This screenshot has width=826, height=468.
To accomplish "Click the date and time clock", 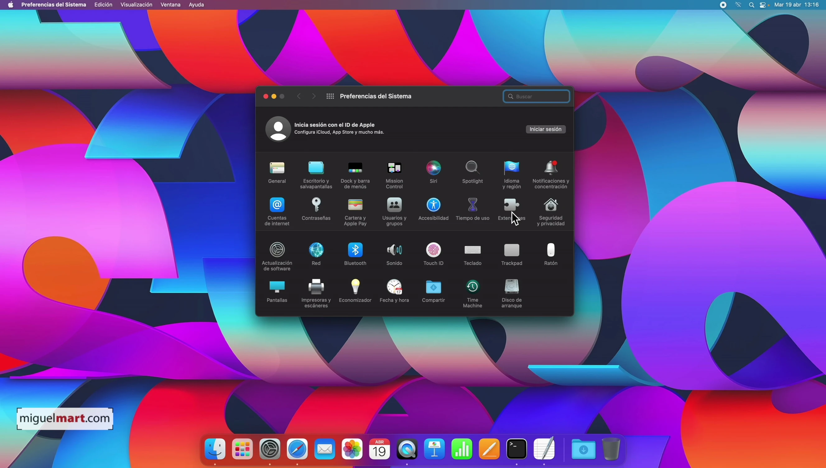I will click(x=796, y=5).
